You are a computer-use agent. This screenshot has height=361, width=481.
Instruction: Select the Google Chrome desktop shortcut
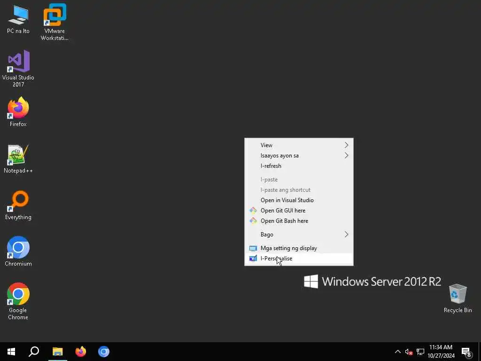click(x=18, y=301)
